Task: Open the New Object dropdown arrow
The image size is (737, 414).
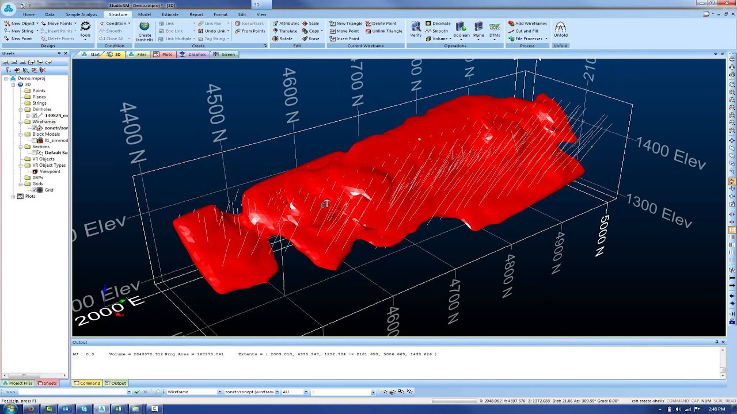Action: click(x=37, y=24)
